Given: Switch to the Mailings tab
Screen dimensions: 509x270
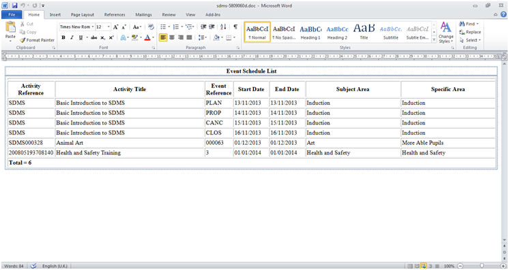Looking at the screenshot, I should click(x=143, y=14).
